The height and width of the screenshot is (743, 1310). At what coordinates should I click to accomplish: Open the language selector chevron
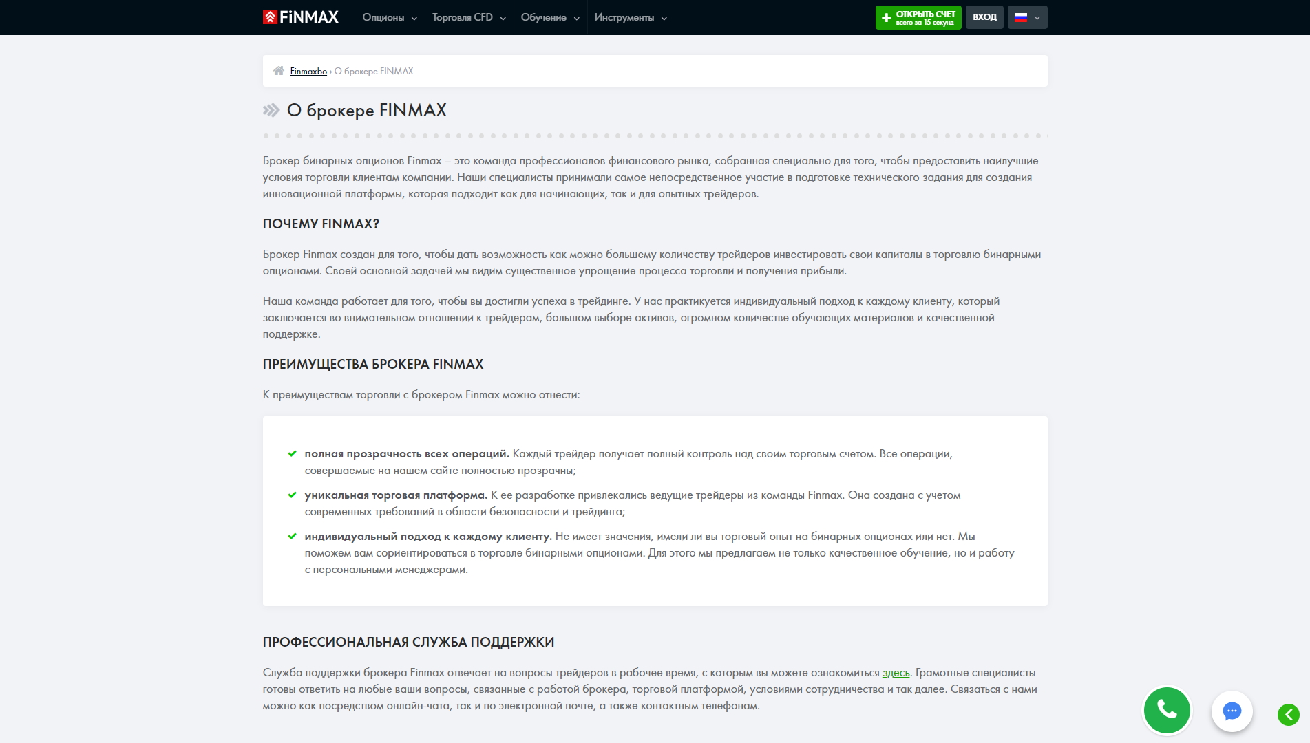pos(1037,18)
